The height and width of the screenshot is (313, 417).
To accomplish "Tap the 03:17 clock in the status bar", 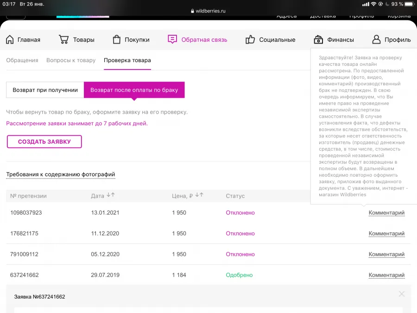I will pyautogui.click(x=9, y=4).
